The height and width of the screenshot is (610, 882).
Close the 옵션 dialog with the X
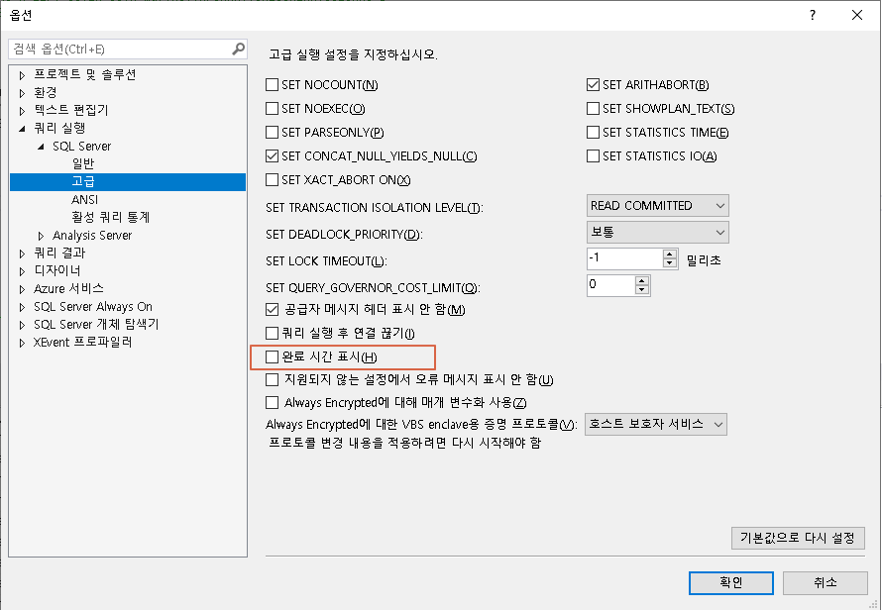pyautogui.click(x=856, y=15)
